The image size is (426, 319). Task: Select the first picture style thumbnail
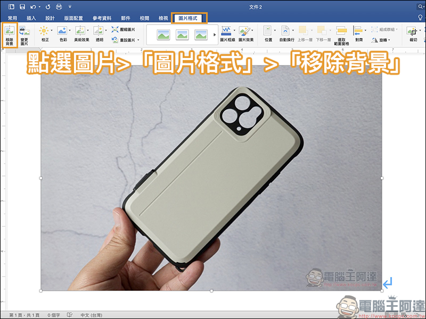[x=163, y=35]
